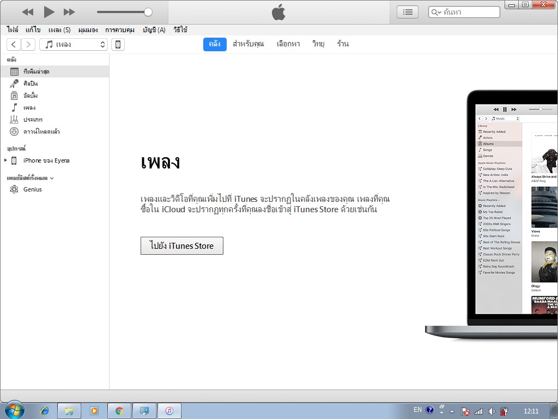Screen dimensions: 558x419
Task: Open the ไฟล์ menu
Action: 13,30
